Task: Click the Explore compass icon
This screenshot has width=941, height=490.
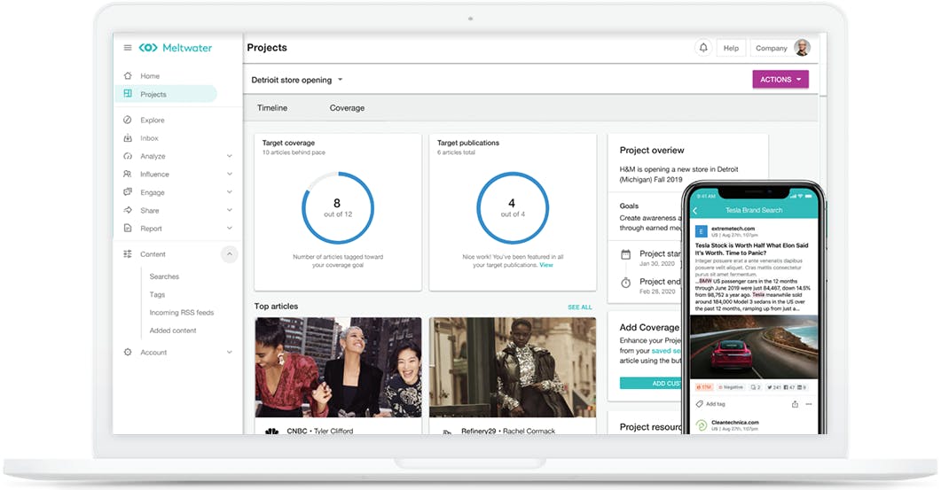Action: pyautogui.click(x=127, y=120)
